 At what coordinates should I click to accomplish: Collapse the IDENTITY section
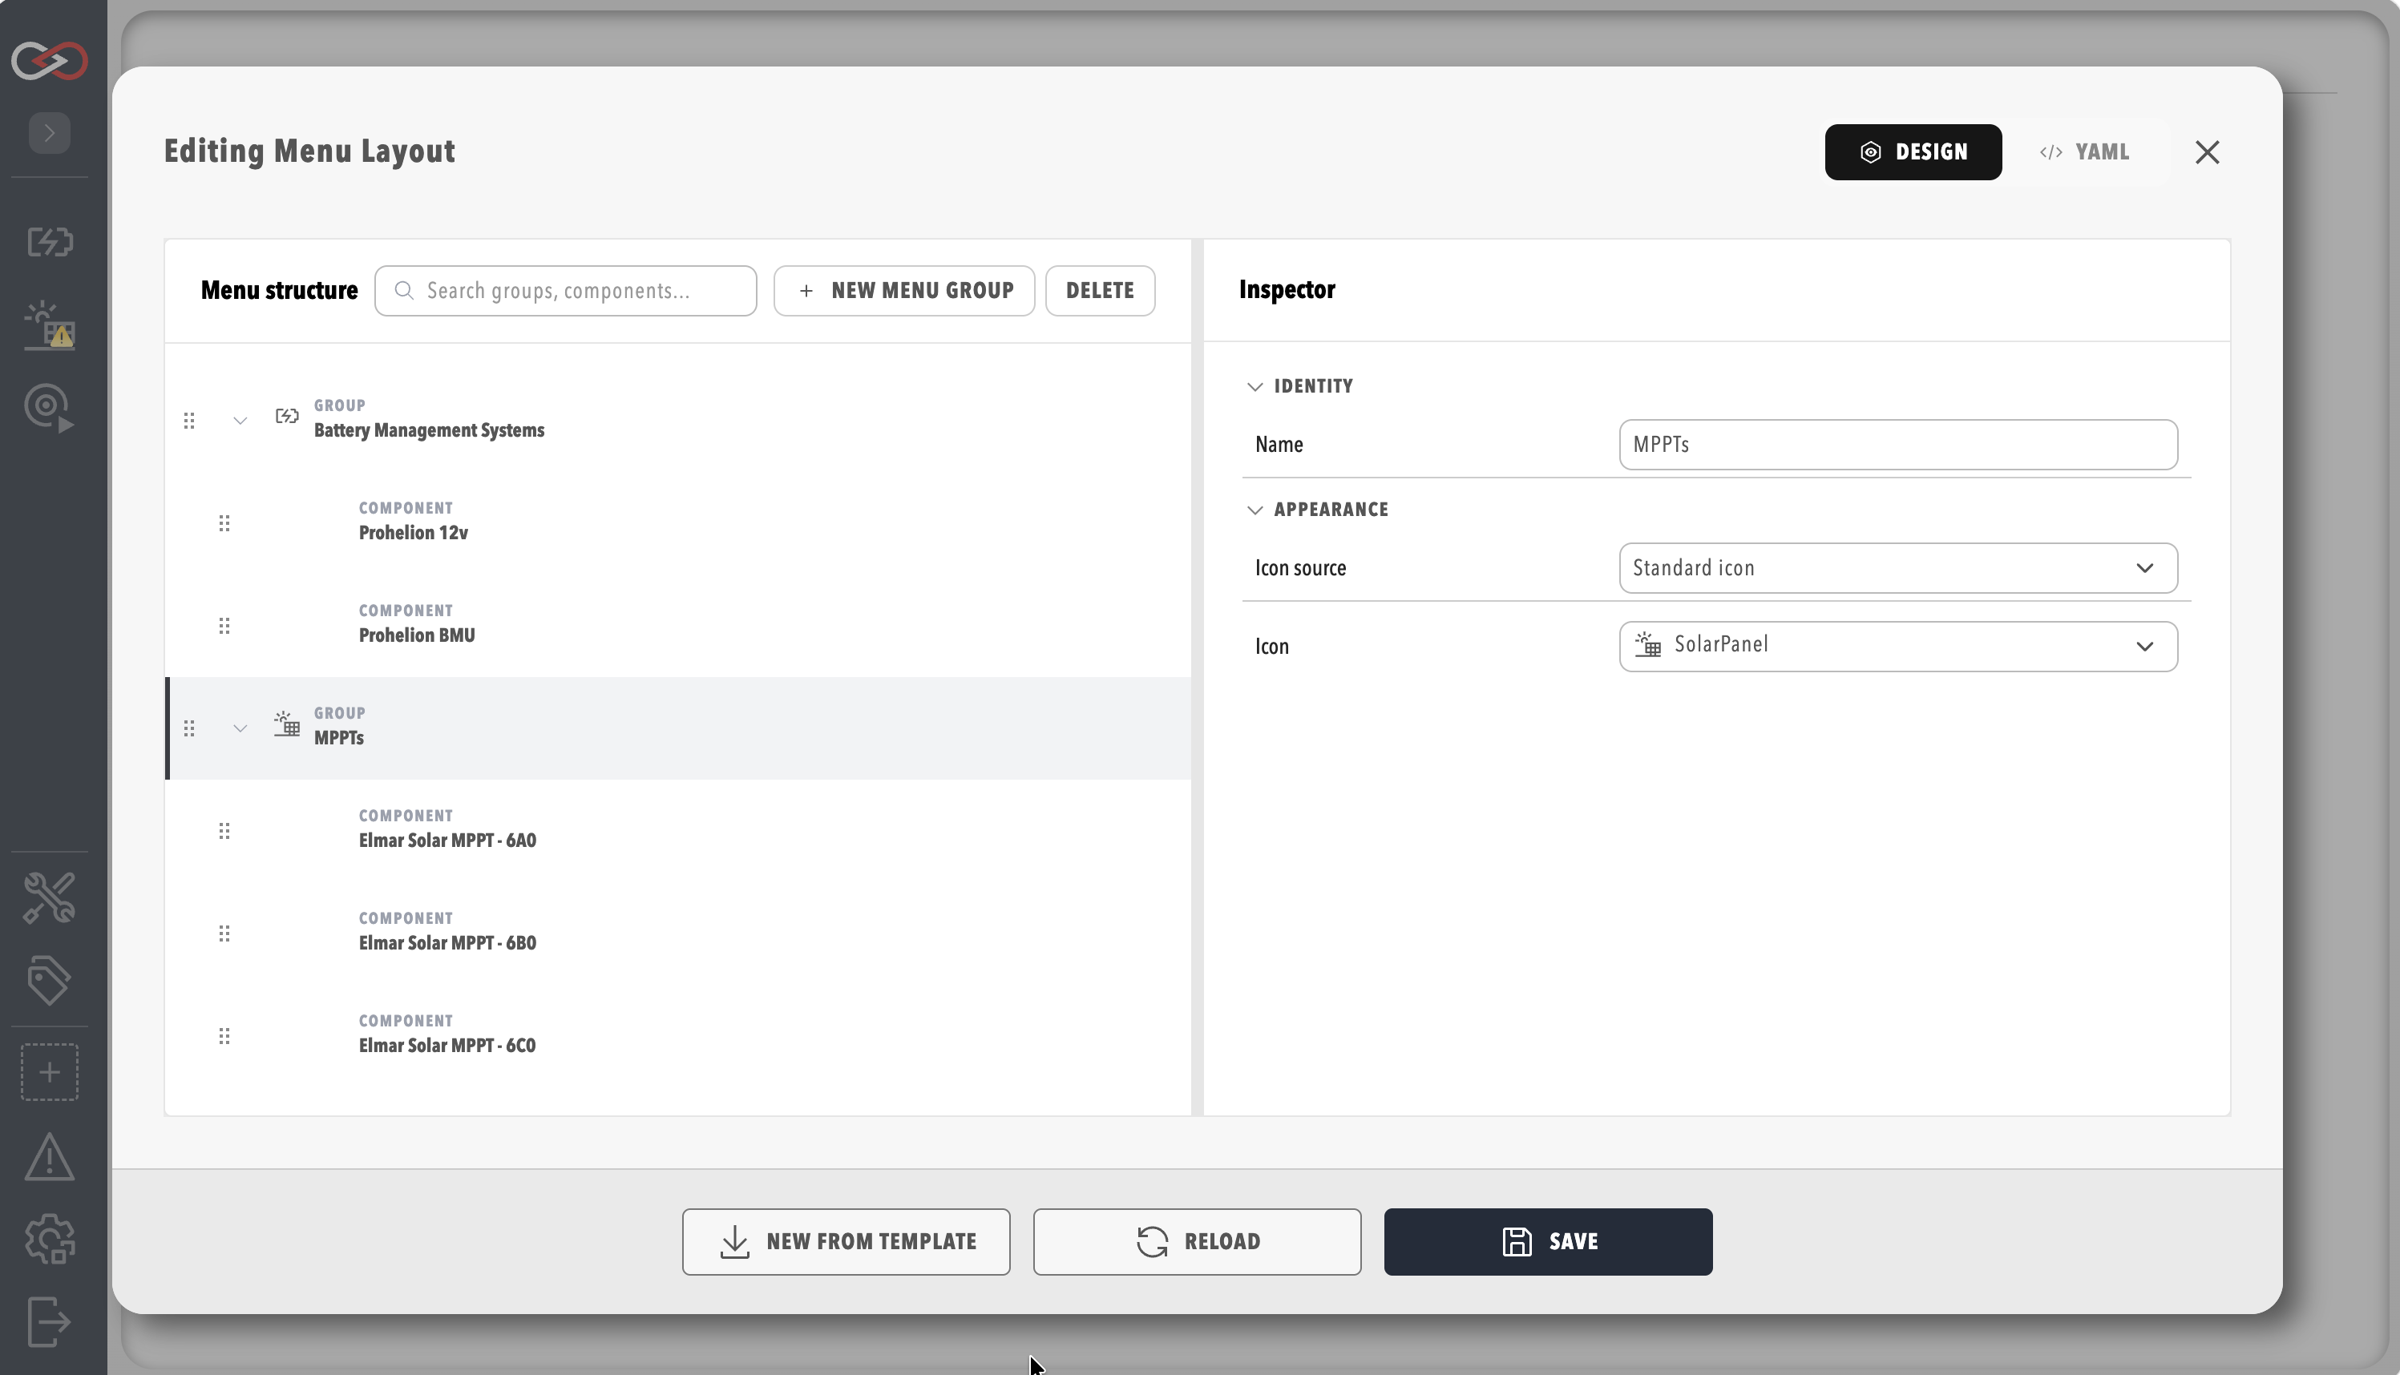1255,386
